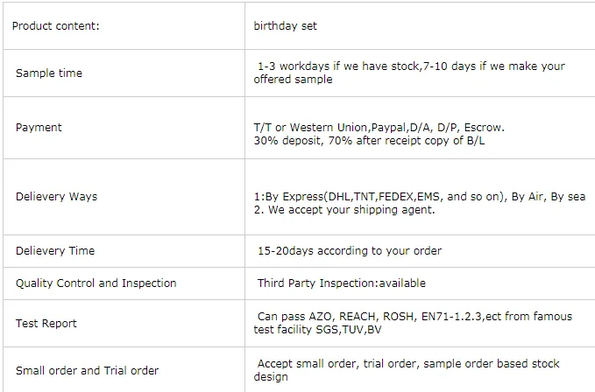
Task: Click the "Test Report" row label
Action: (x=46, y=324)
